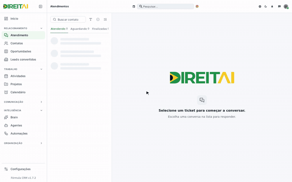Switch to the Atendendo tab

(x=59, y=29)
